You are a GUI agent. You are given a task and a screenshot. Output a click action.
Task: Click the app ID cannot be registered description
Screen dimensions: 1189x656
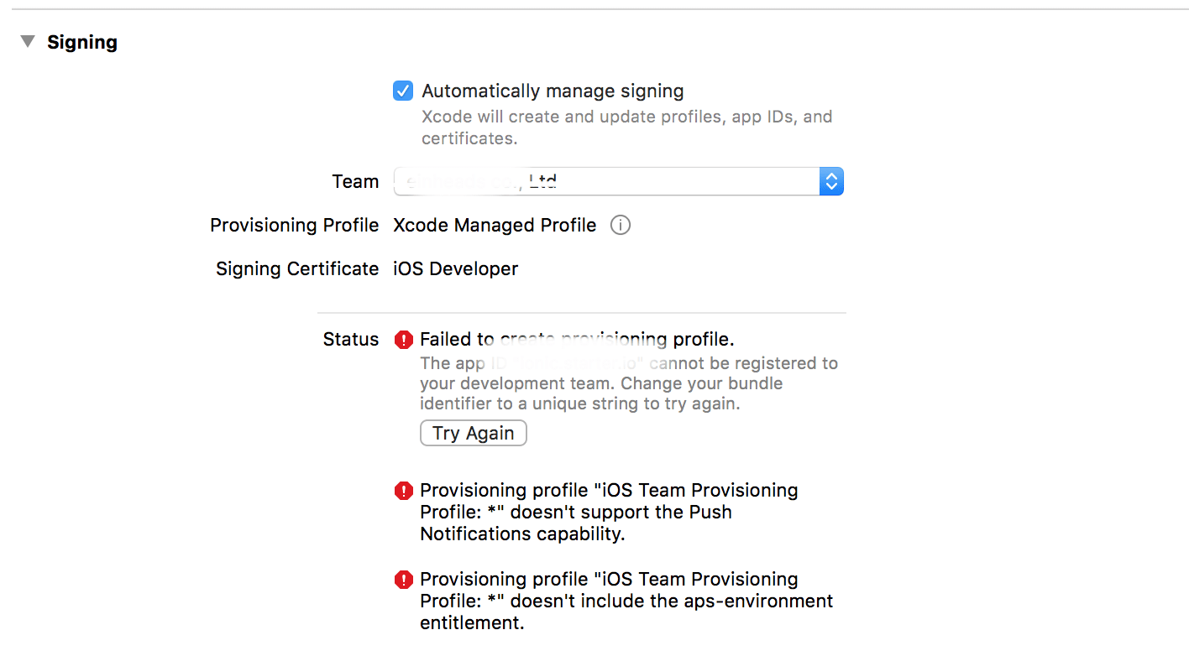pyautogui.click(x=629, y=383)
